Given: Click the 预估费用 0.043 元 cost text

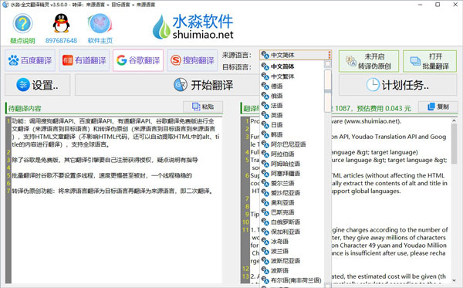Looking at the screenshot, I should tap(384, 108).
